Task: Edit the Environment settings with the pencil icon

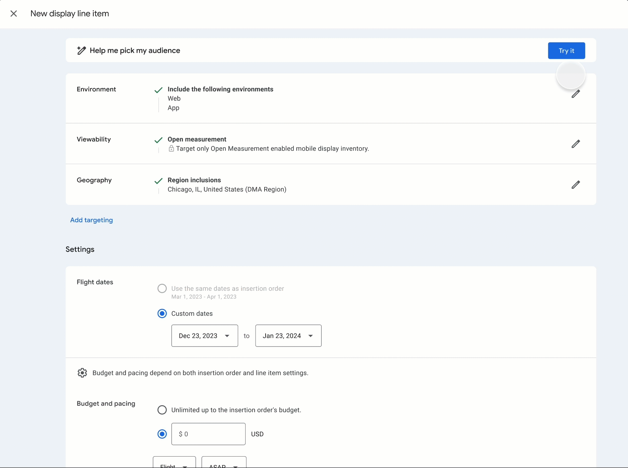Action: pos(575,94)
